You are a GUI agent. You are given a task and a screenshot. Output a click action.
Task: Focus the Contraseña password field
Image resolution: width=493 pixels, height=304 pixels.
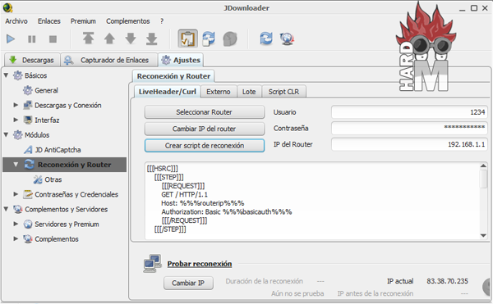click(x=409, y=128)
